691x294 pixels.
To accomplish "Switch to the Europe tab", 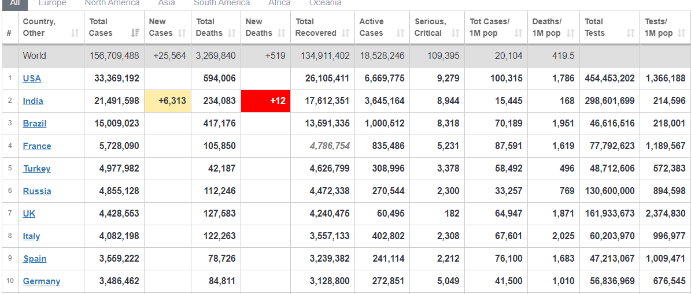I will 53,3.
